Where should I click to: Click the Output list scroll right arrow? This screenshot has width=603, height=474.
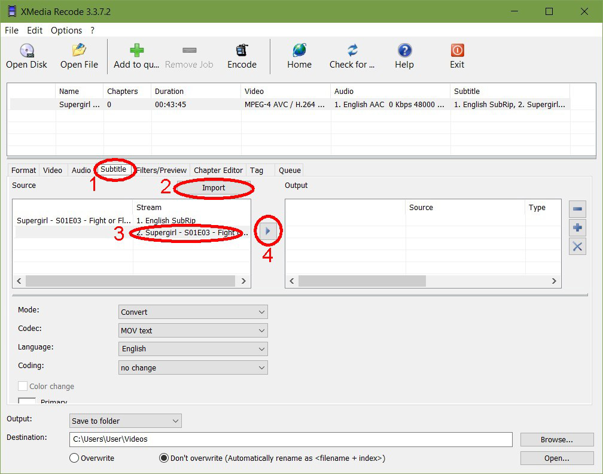pyautogui.click(x=554, y=281)
